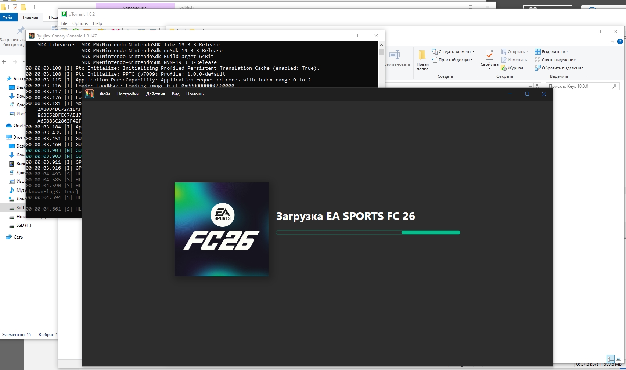Switch to the Главная ribbon tab
Viewport: 626px width, 370px height.
click(30, 17)
